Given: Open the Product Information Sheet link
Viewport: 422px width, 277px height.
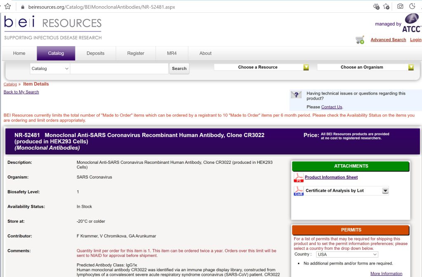Looking at the screenshot, I should click(331, 177).
